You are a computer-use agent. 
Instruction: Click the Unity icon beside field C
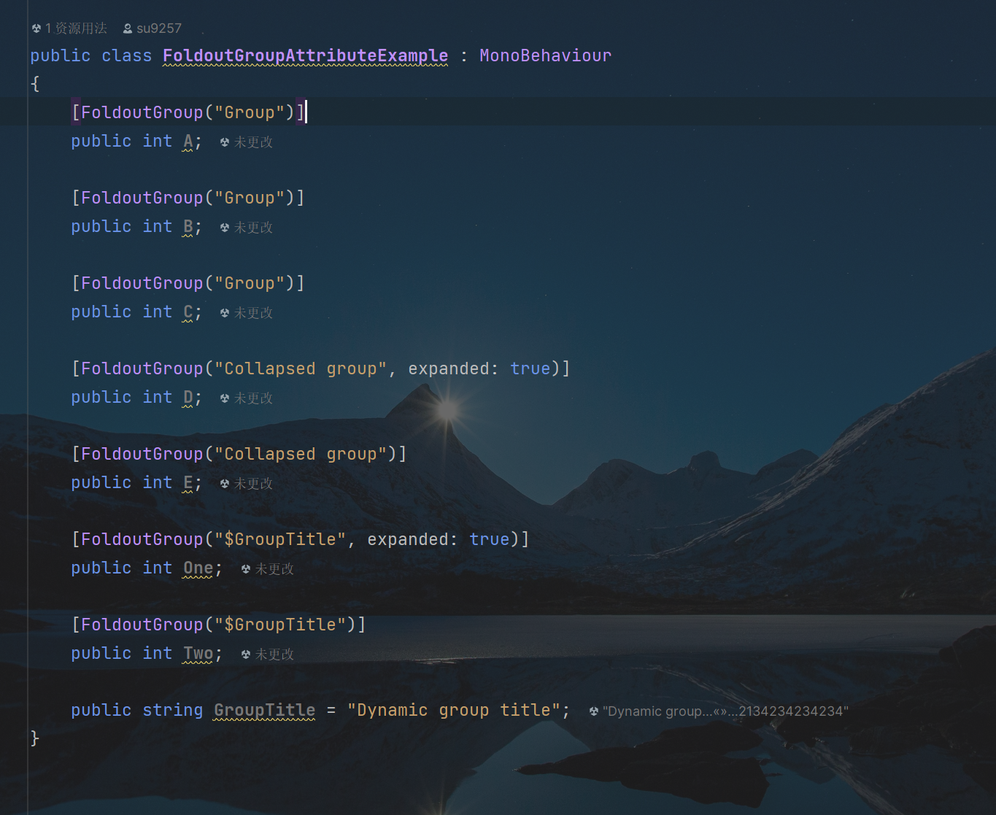225,313
